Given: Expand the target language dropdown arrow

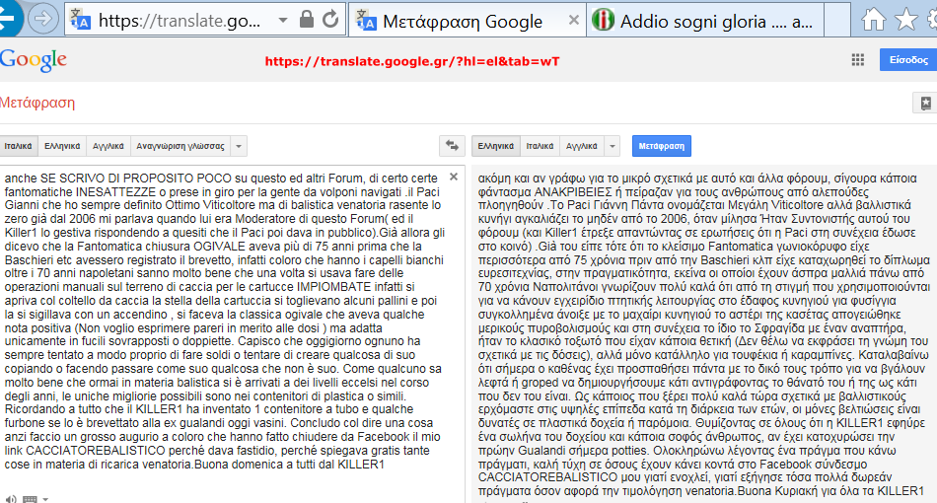Looking at the screenshot, I should pyautogui.click(x=612, y=146).
